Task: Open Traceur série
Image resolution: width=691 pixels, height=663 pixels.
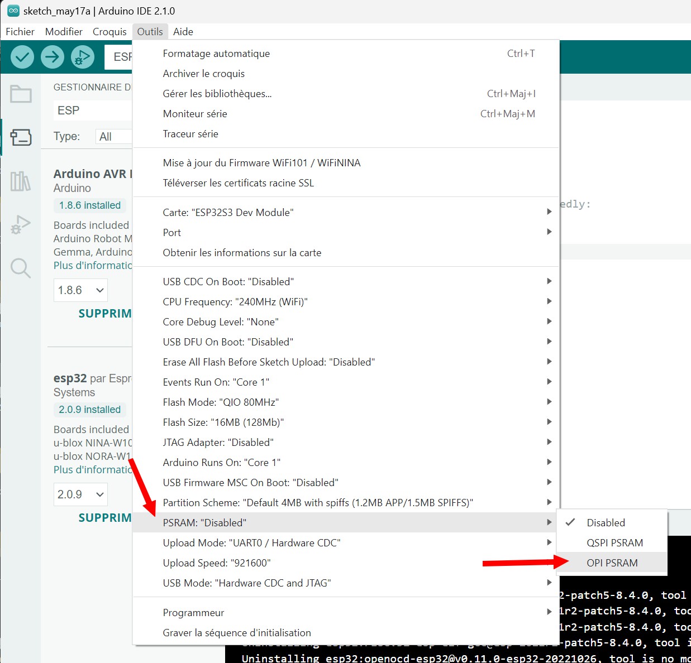Action: coord(346,134)
